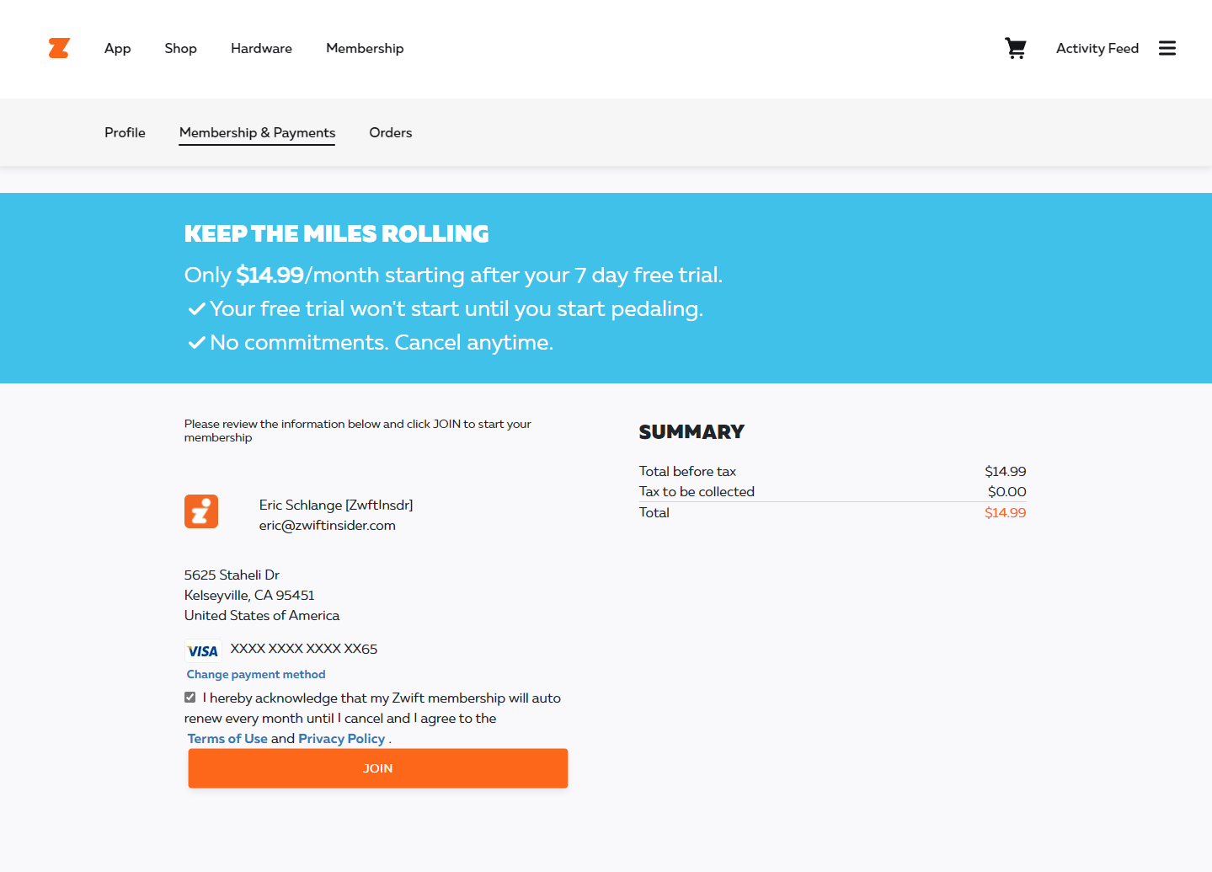Screen dimensions: 1212x872
Task: Open the Shop menu item
Action: click(181, 48)
